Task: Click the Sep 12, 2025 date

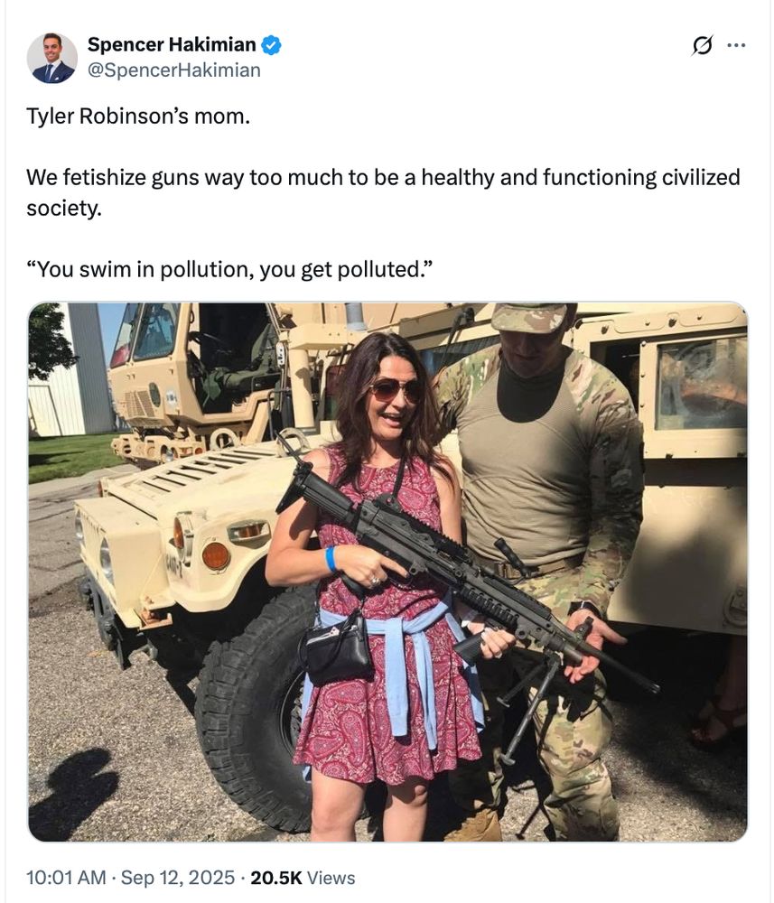Action: coord(178,878)
